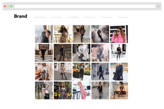Open photo of woman on orange patterned stairs

coord(44,72)
